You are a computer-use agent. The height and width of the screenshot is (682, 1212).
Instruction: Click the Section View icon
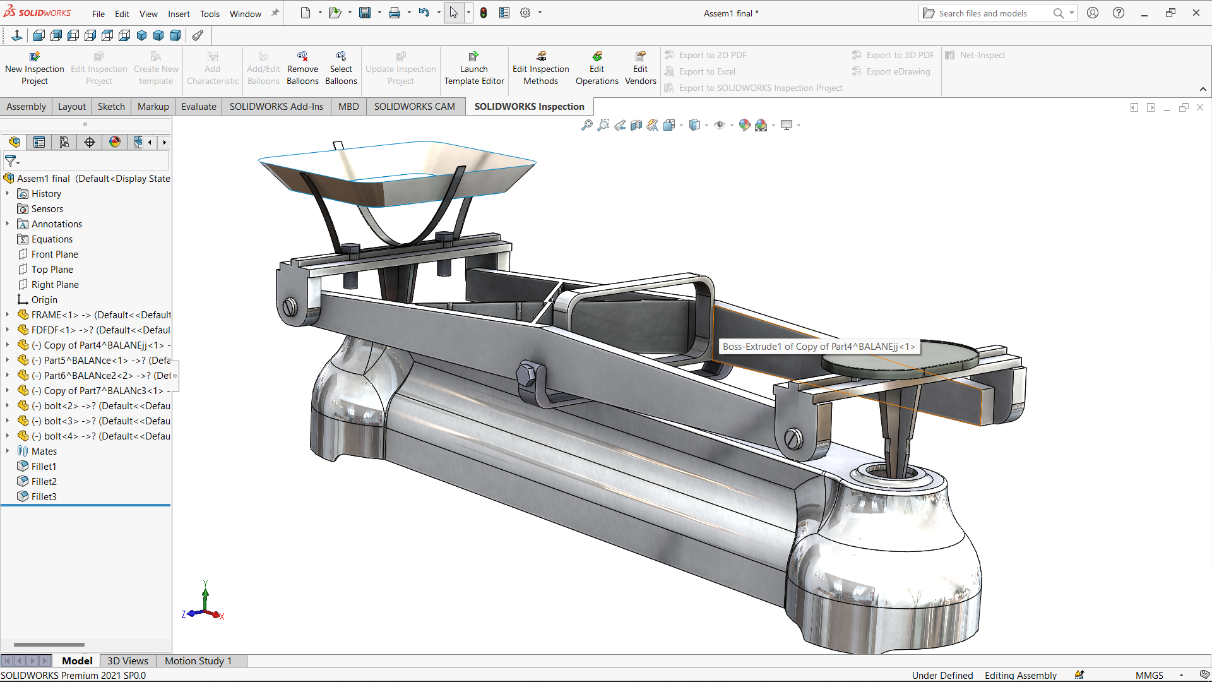pyautogui.click(x=636, y=125)
